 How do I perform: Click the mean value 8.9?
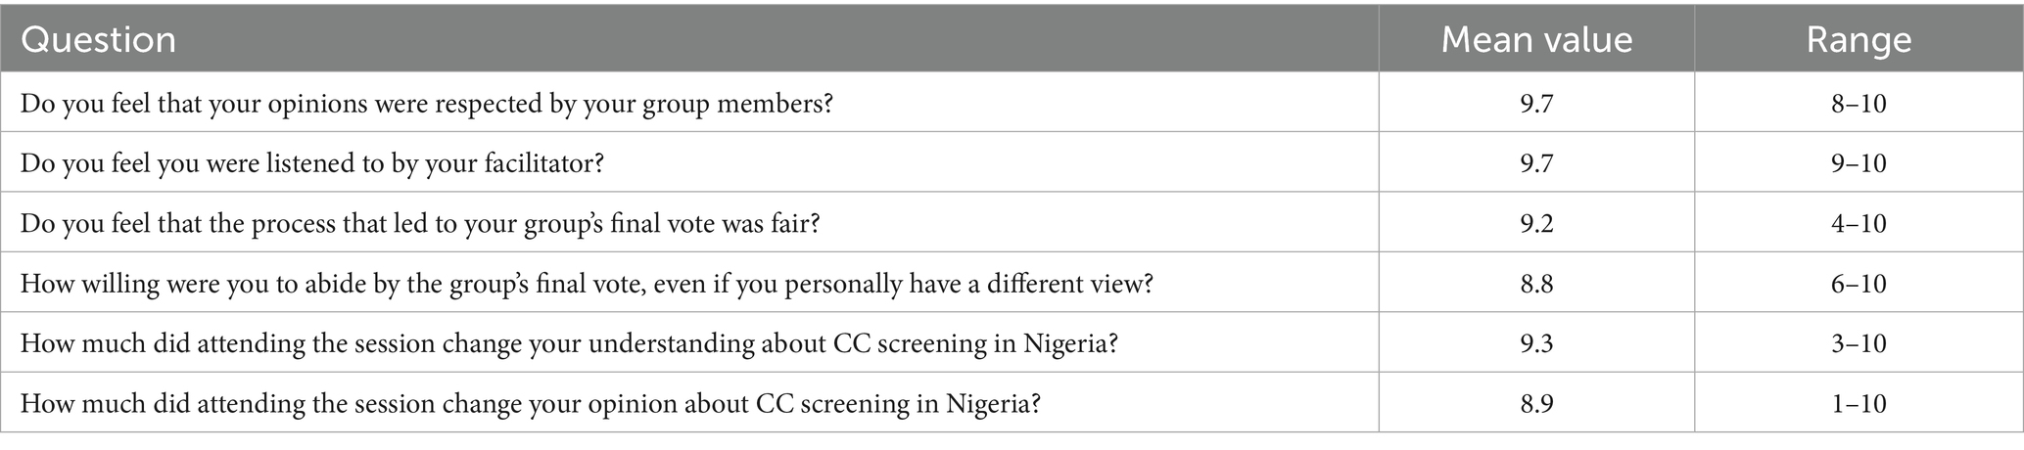coord(1536,403)
